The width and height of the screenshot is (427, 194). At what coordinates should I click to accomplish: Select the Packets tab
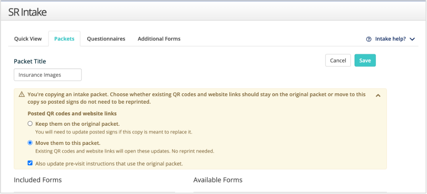tap(64, 39)
